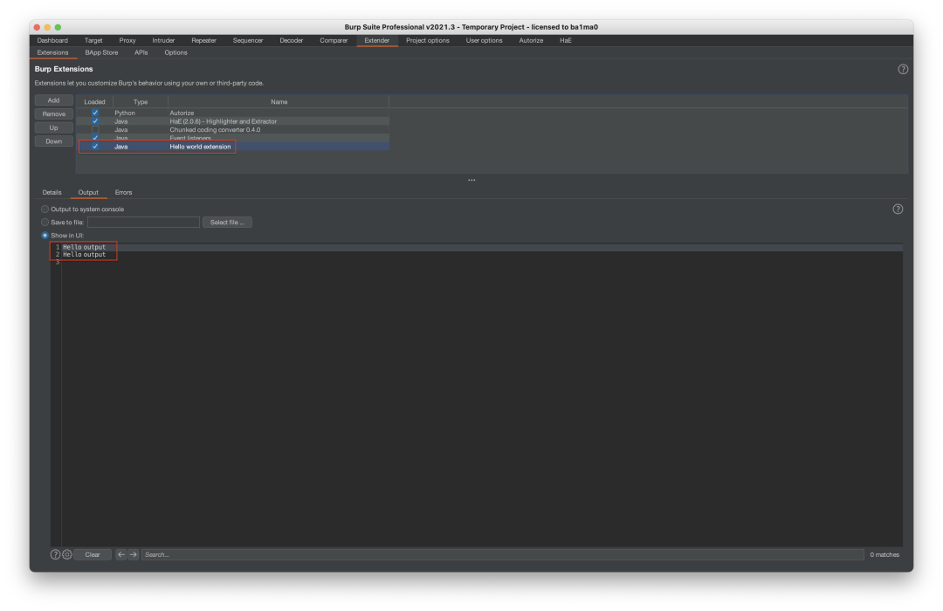Switch to the Details tab
The image size is (943, 611).
pyautogui.click(x=52, y=192)
